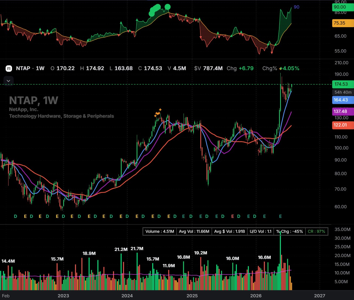
Task: Click the blue 164.43 moving average label
Action: coord(343,100)
